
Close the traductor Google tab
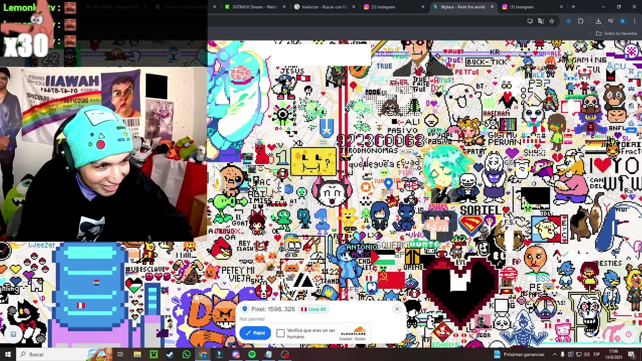coord(354,7)
